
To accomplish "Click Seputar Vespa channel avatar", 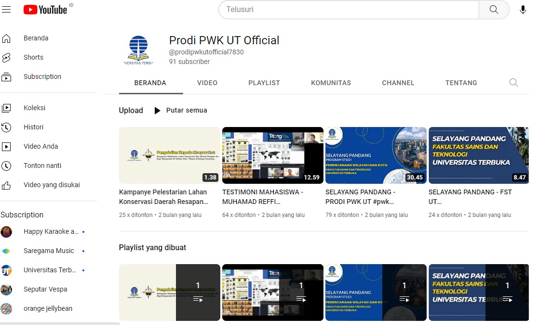I will point(6,290).
